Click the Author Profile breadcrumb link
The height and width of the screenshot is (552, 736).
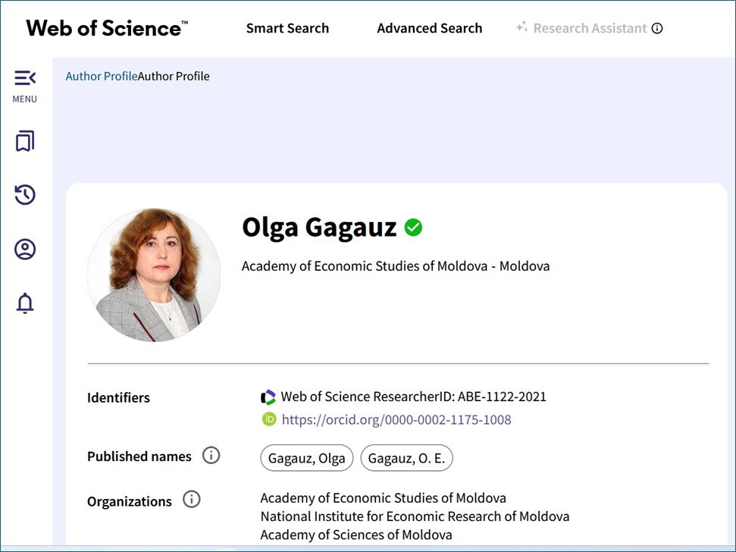[102, 76]
